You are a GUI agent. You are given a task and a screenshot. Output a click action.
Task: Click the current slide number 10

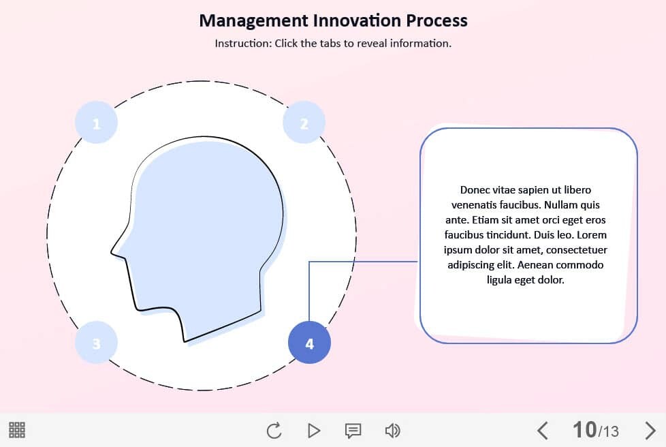point(584,429)
